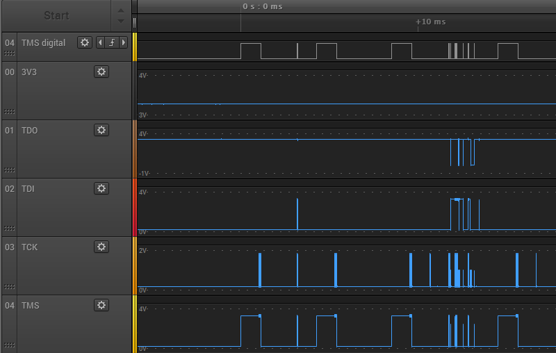
Task: Select the TCK channel label
Action: pyautogui.click(x=29, y=247)
